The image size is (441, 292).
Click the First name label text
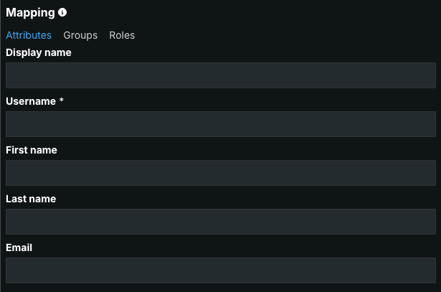32,150
